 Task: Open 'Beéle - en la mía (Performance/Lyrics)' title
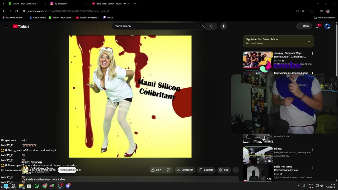pyautogui.click(x=286, y=168)
